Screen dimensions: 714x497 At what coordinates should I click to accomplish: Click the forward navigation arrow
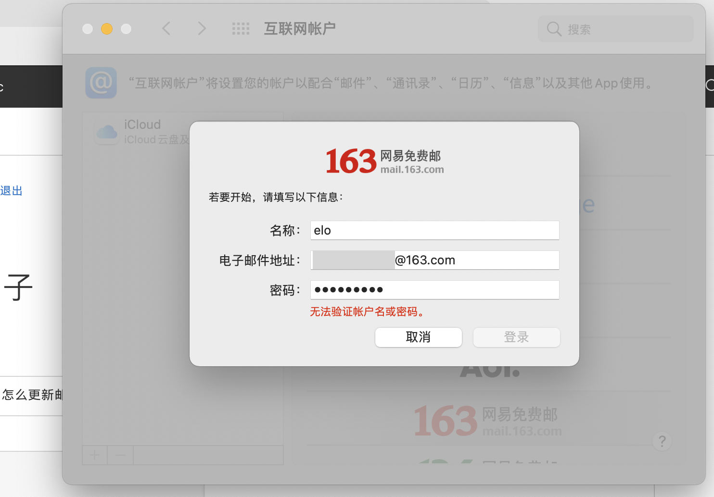click(202, 29)
